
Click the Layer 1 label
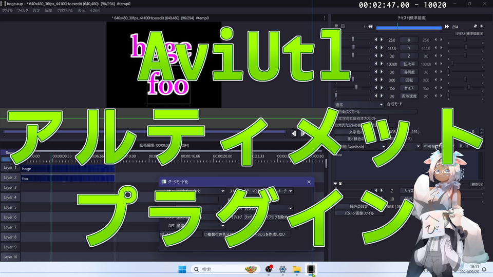(x=10, y=168)
